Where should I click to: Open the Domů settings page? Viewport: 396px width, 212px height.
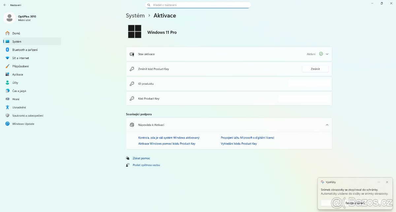pos(16,33)
